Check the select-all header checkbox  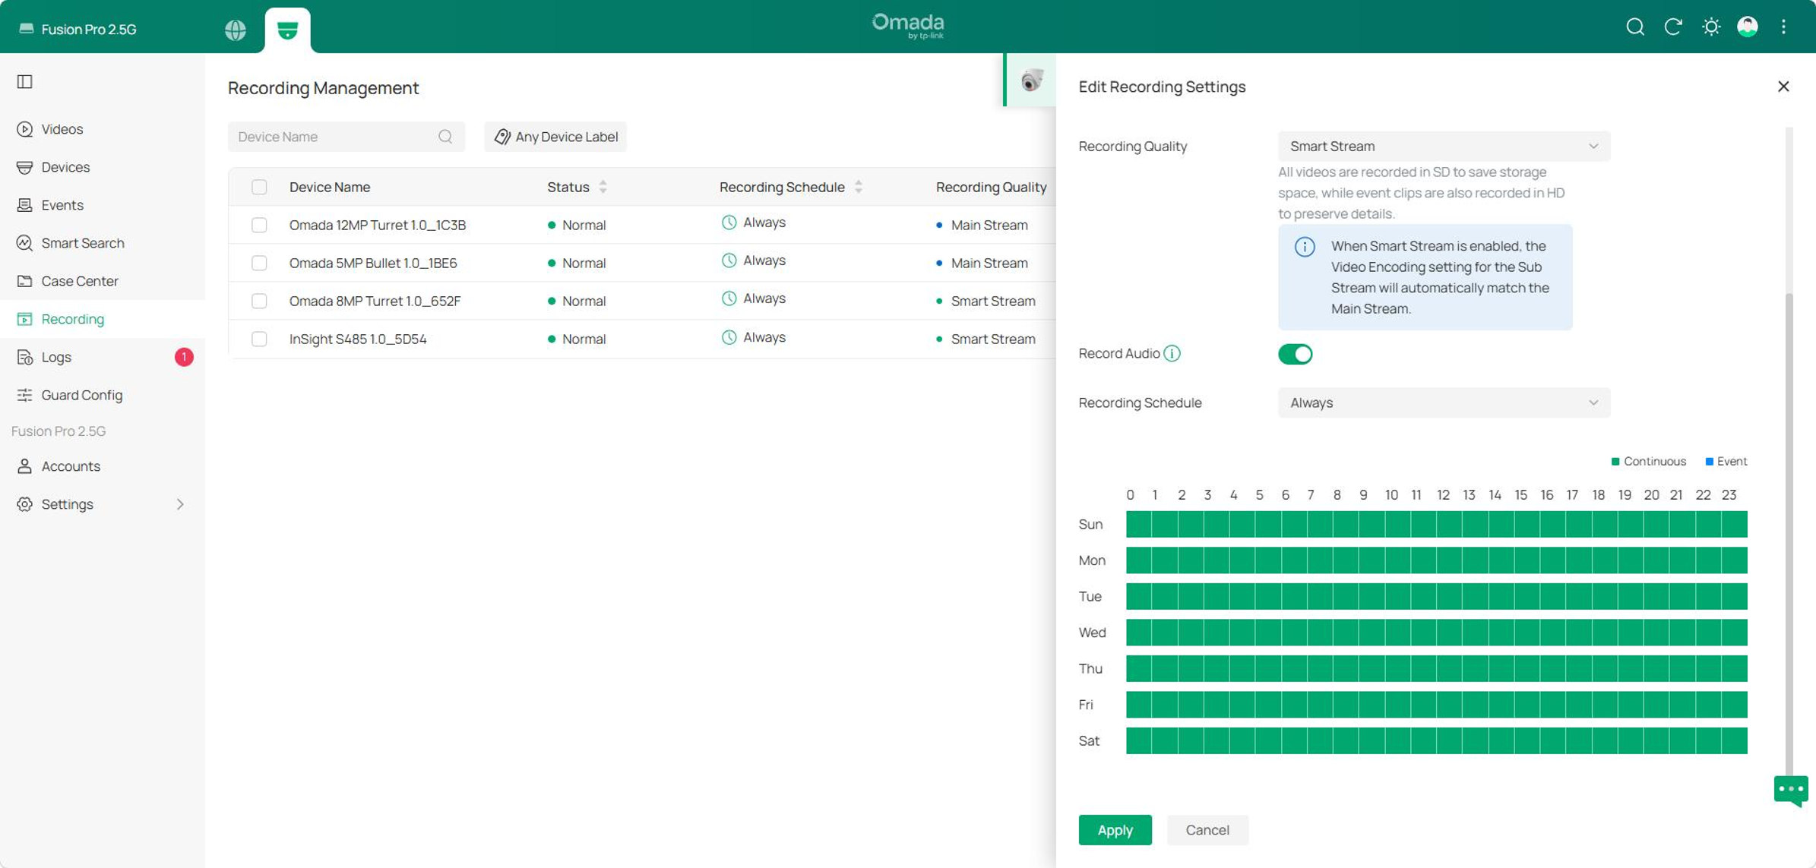coord(259,187)
